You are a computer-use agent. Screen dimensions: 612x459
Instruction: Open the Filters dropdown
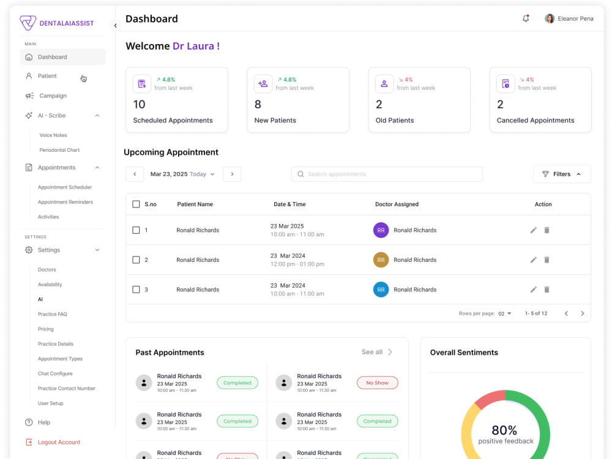point(562,174)
